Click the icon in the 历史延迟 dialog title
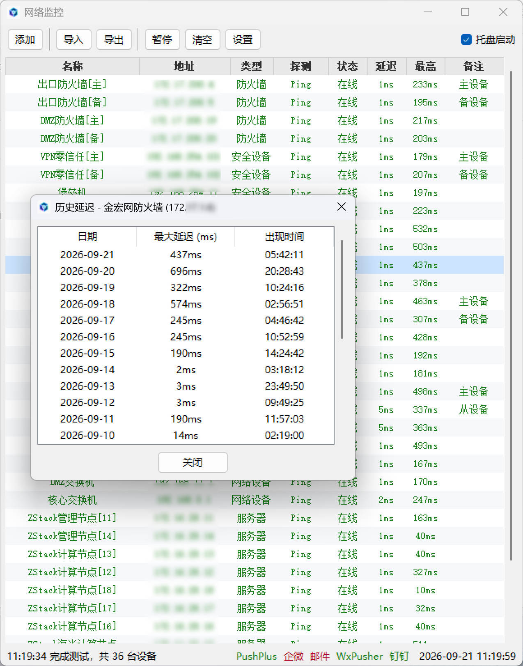Viewport: 523px width, 666px height. tap(44, 207)
